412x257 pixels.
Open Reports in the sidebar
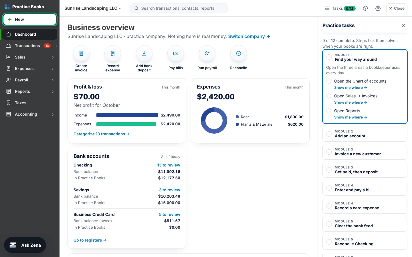(x=30, y=91)
